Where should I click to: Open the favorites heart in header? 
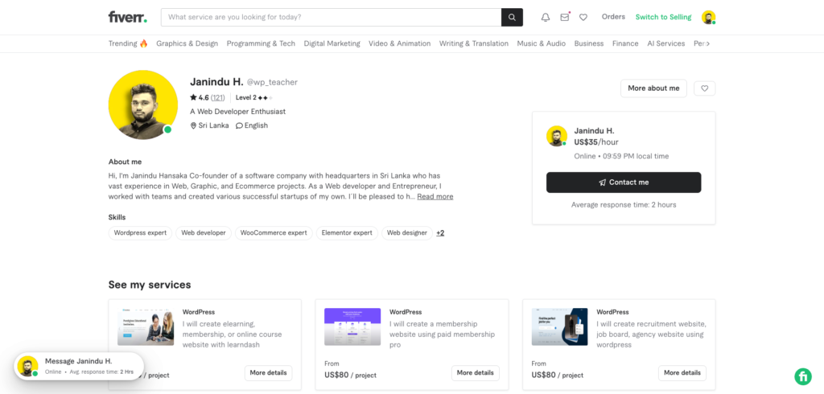point(583,17)
